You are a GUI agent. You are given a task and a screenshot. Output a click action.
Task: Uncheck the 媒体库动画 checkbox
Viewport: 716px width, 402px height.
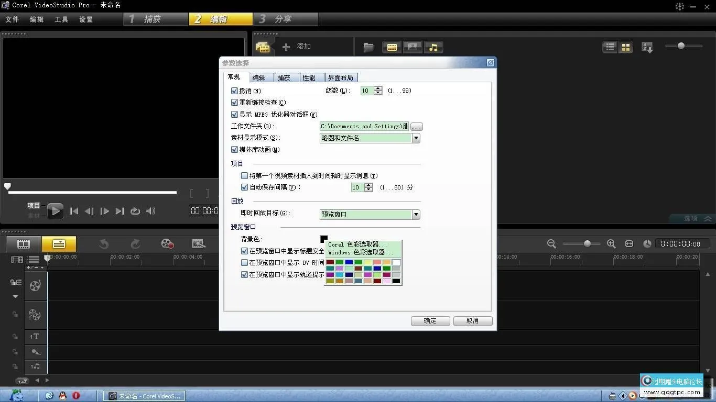tap(234, 149)
